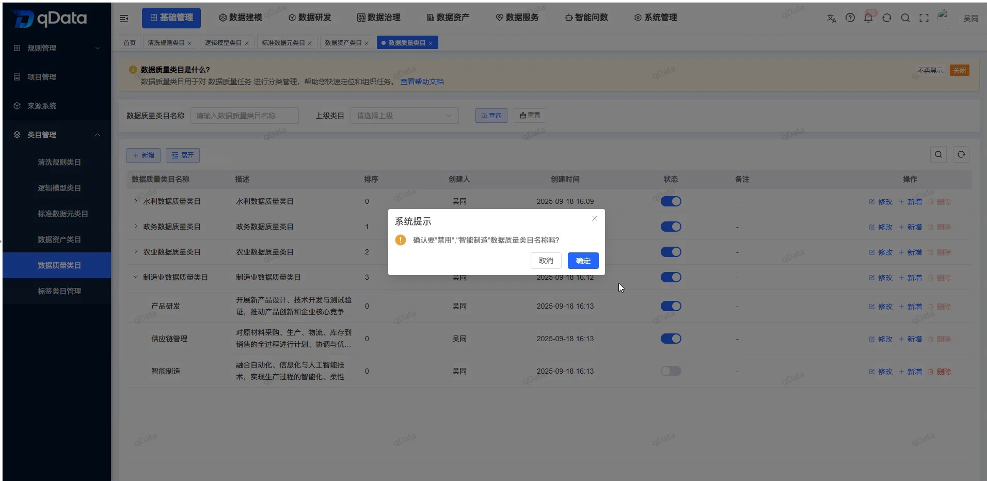This screenshot has height=481, width=987.
Task: Open the notifications bell icon
Action: (868, 18)
